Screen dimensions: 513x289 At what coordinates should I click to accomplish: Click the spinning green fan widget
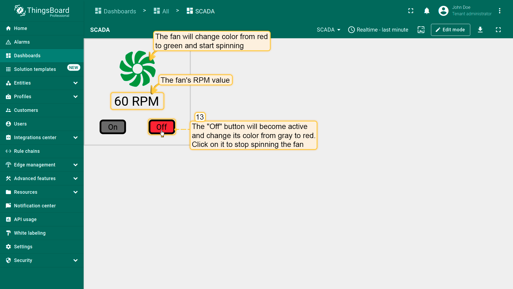pyautogui.click(x=138, y=69)
